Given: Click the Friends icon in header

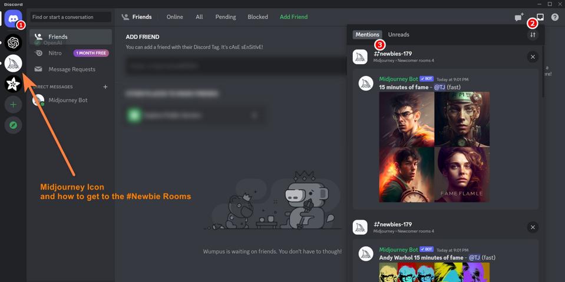Looking at the screenshot, I should [125, 17].
